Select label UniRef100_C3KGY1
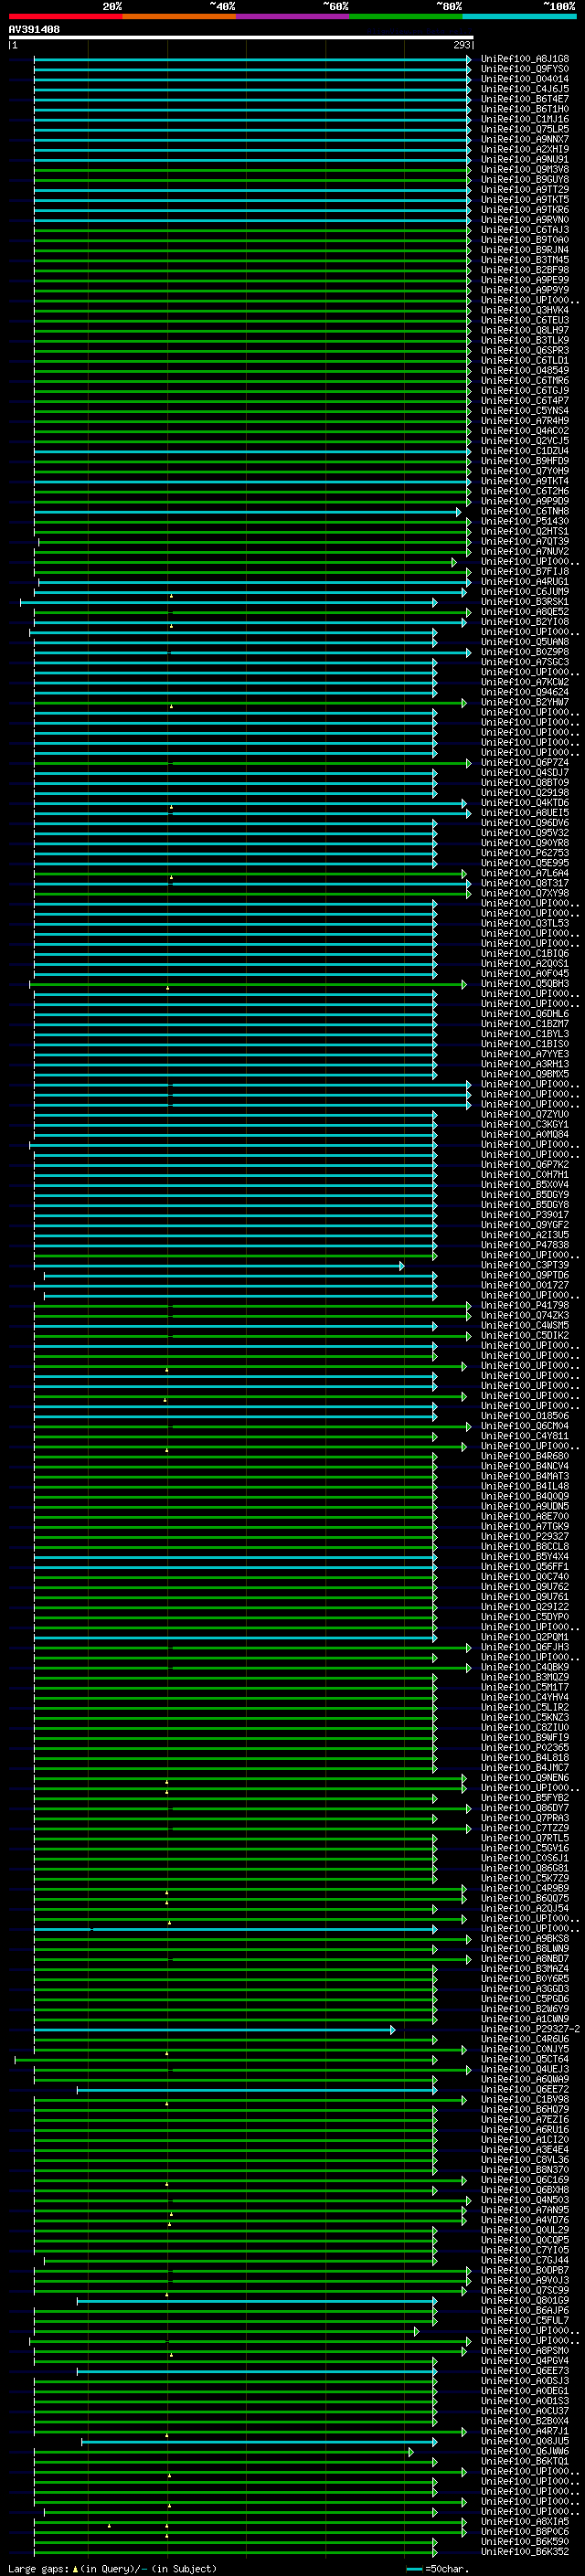585x2576 pixels. (525, 1124)
